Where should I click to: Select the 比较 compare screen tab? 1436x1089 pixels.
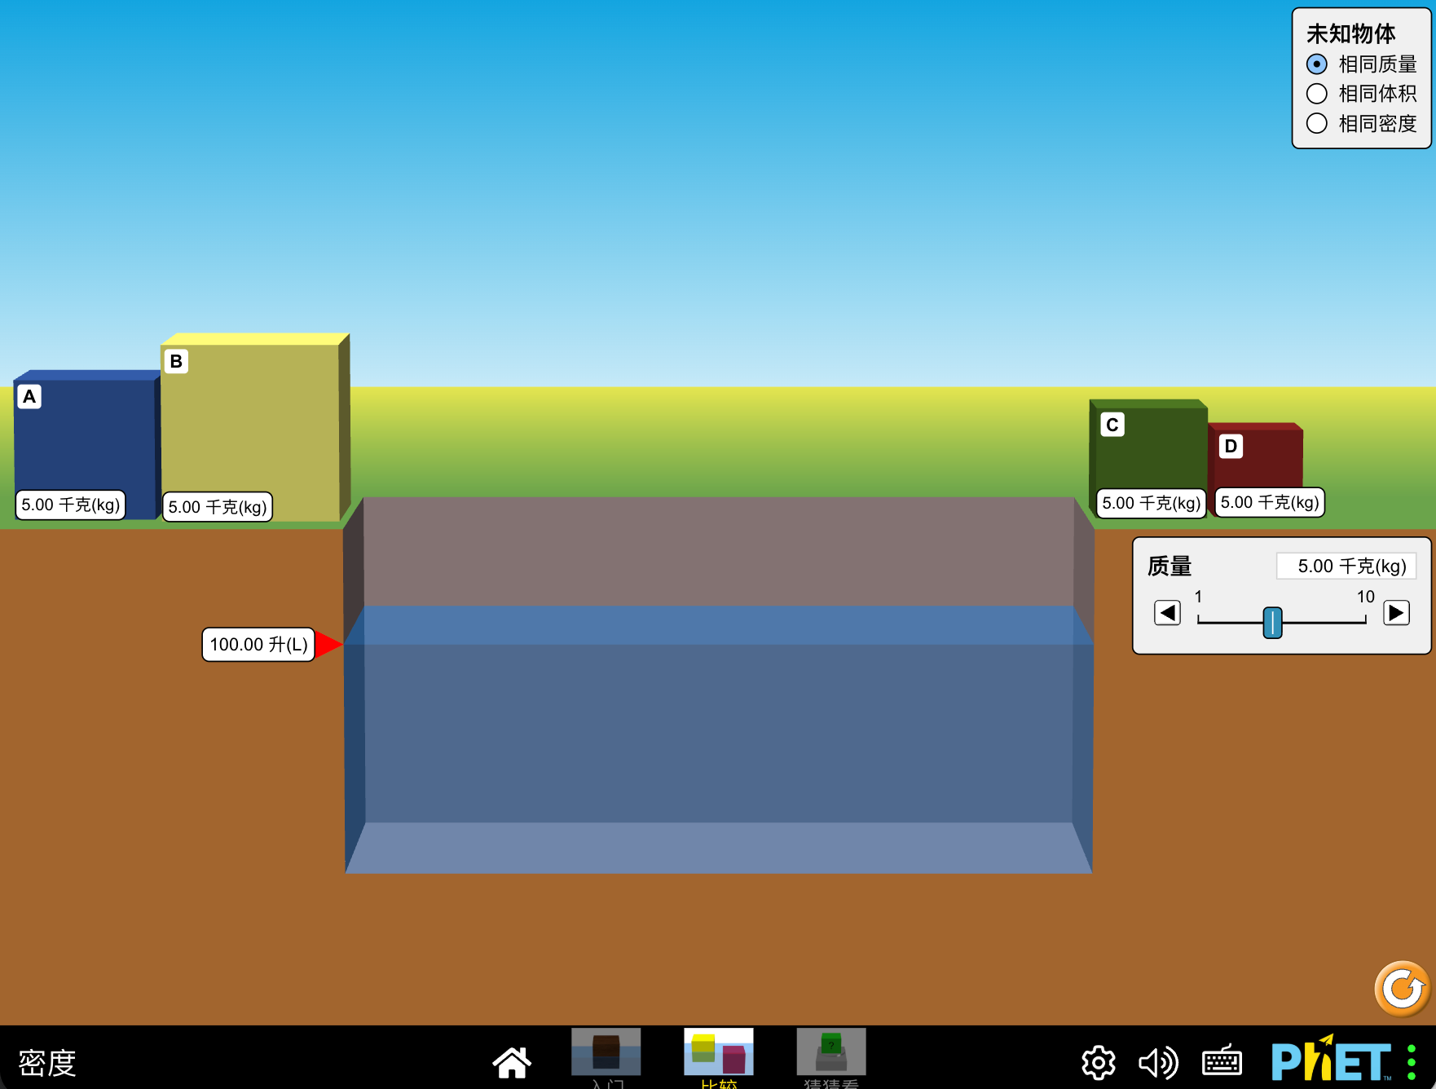718,1058
